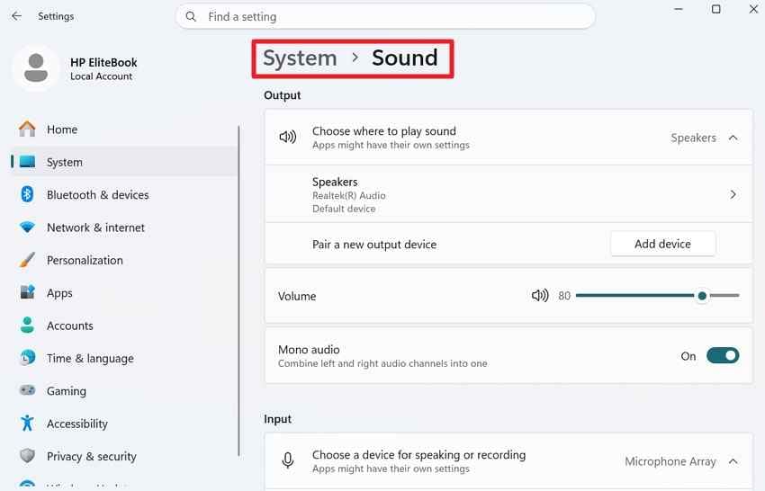Select System in the sidebar
The image size is (765, 491).
tap(124, 162)
